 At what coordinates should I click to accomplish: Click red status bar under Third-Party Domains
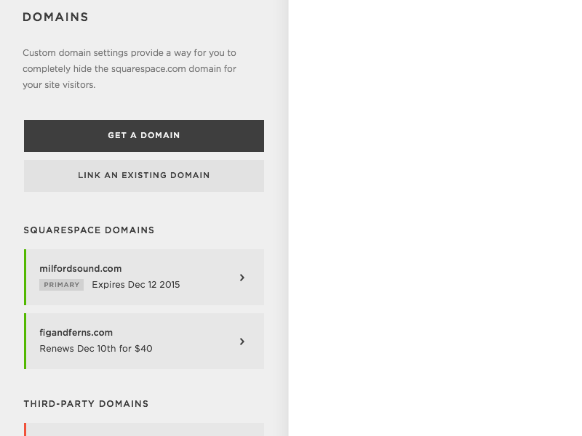pyautogui.click(x=25, y=429)
